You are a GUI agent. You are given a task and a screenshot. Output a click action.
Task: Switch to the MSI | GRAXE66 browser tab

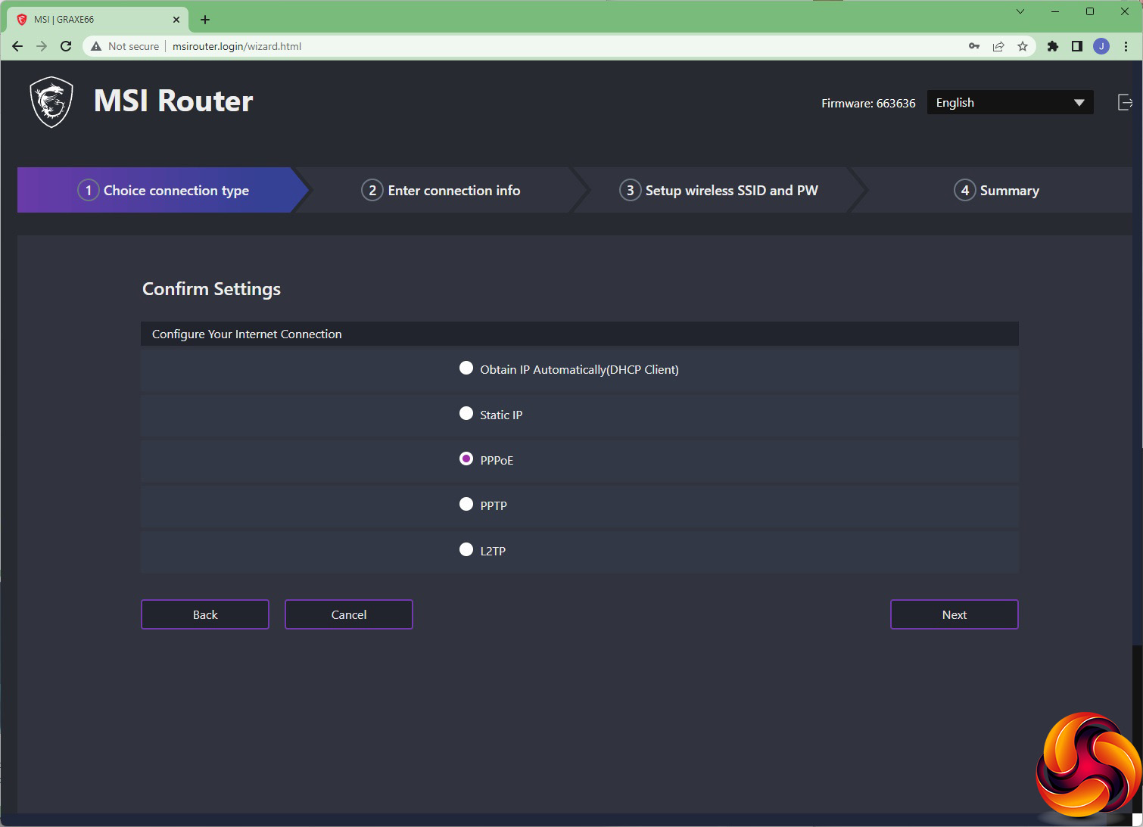98,20
